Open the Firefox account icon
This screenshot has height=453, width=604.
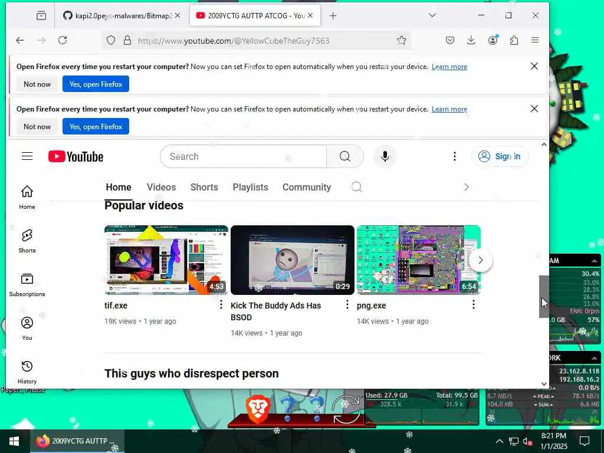click(x=493, y=41)
